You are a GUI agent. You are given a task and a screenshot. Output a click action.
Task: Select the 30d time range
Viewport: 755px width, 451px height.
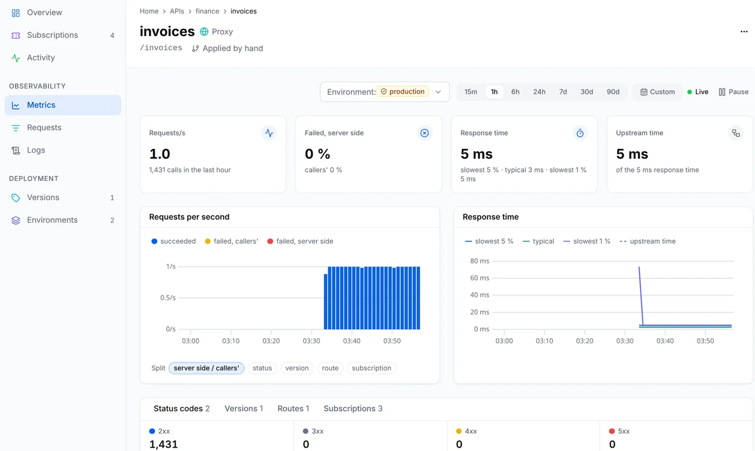point(587,92)
